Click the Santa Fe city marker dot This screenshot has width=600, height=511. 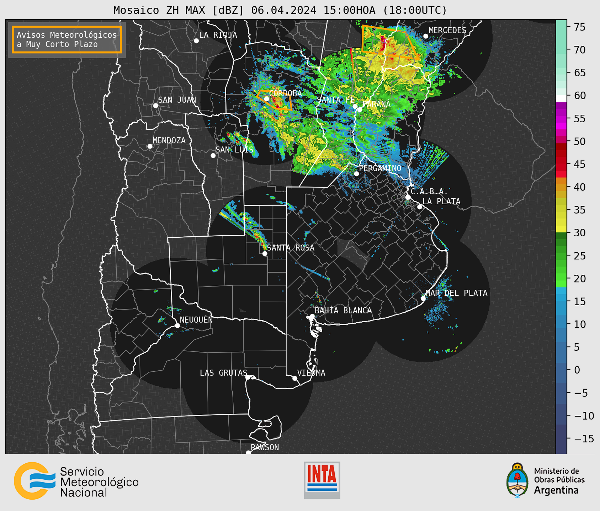click(x=355, y=106)
